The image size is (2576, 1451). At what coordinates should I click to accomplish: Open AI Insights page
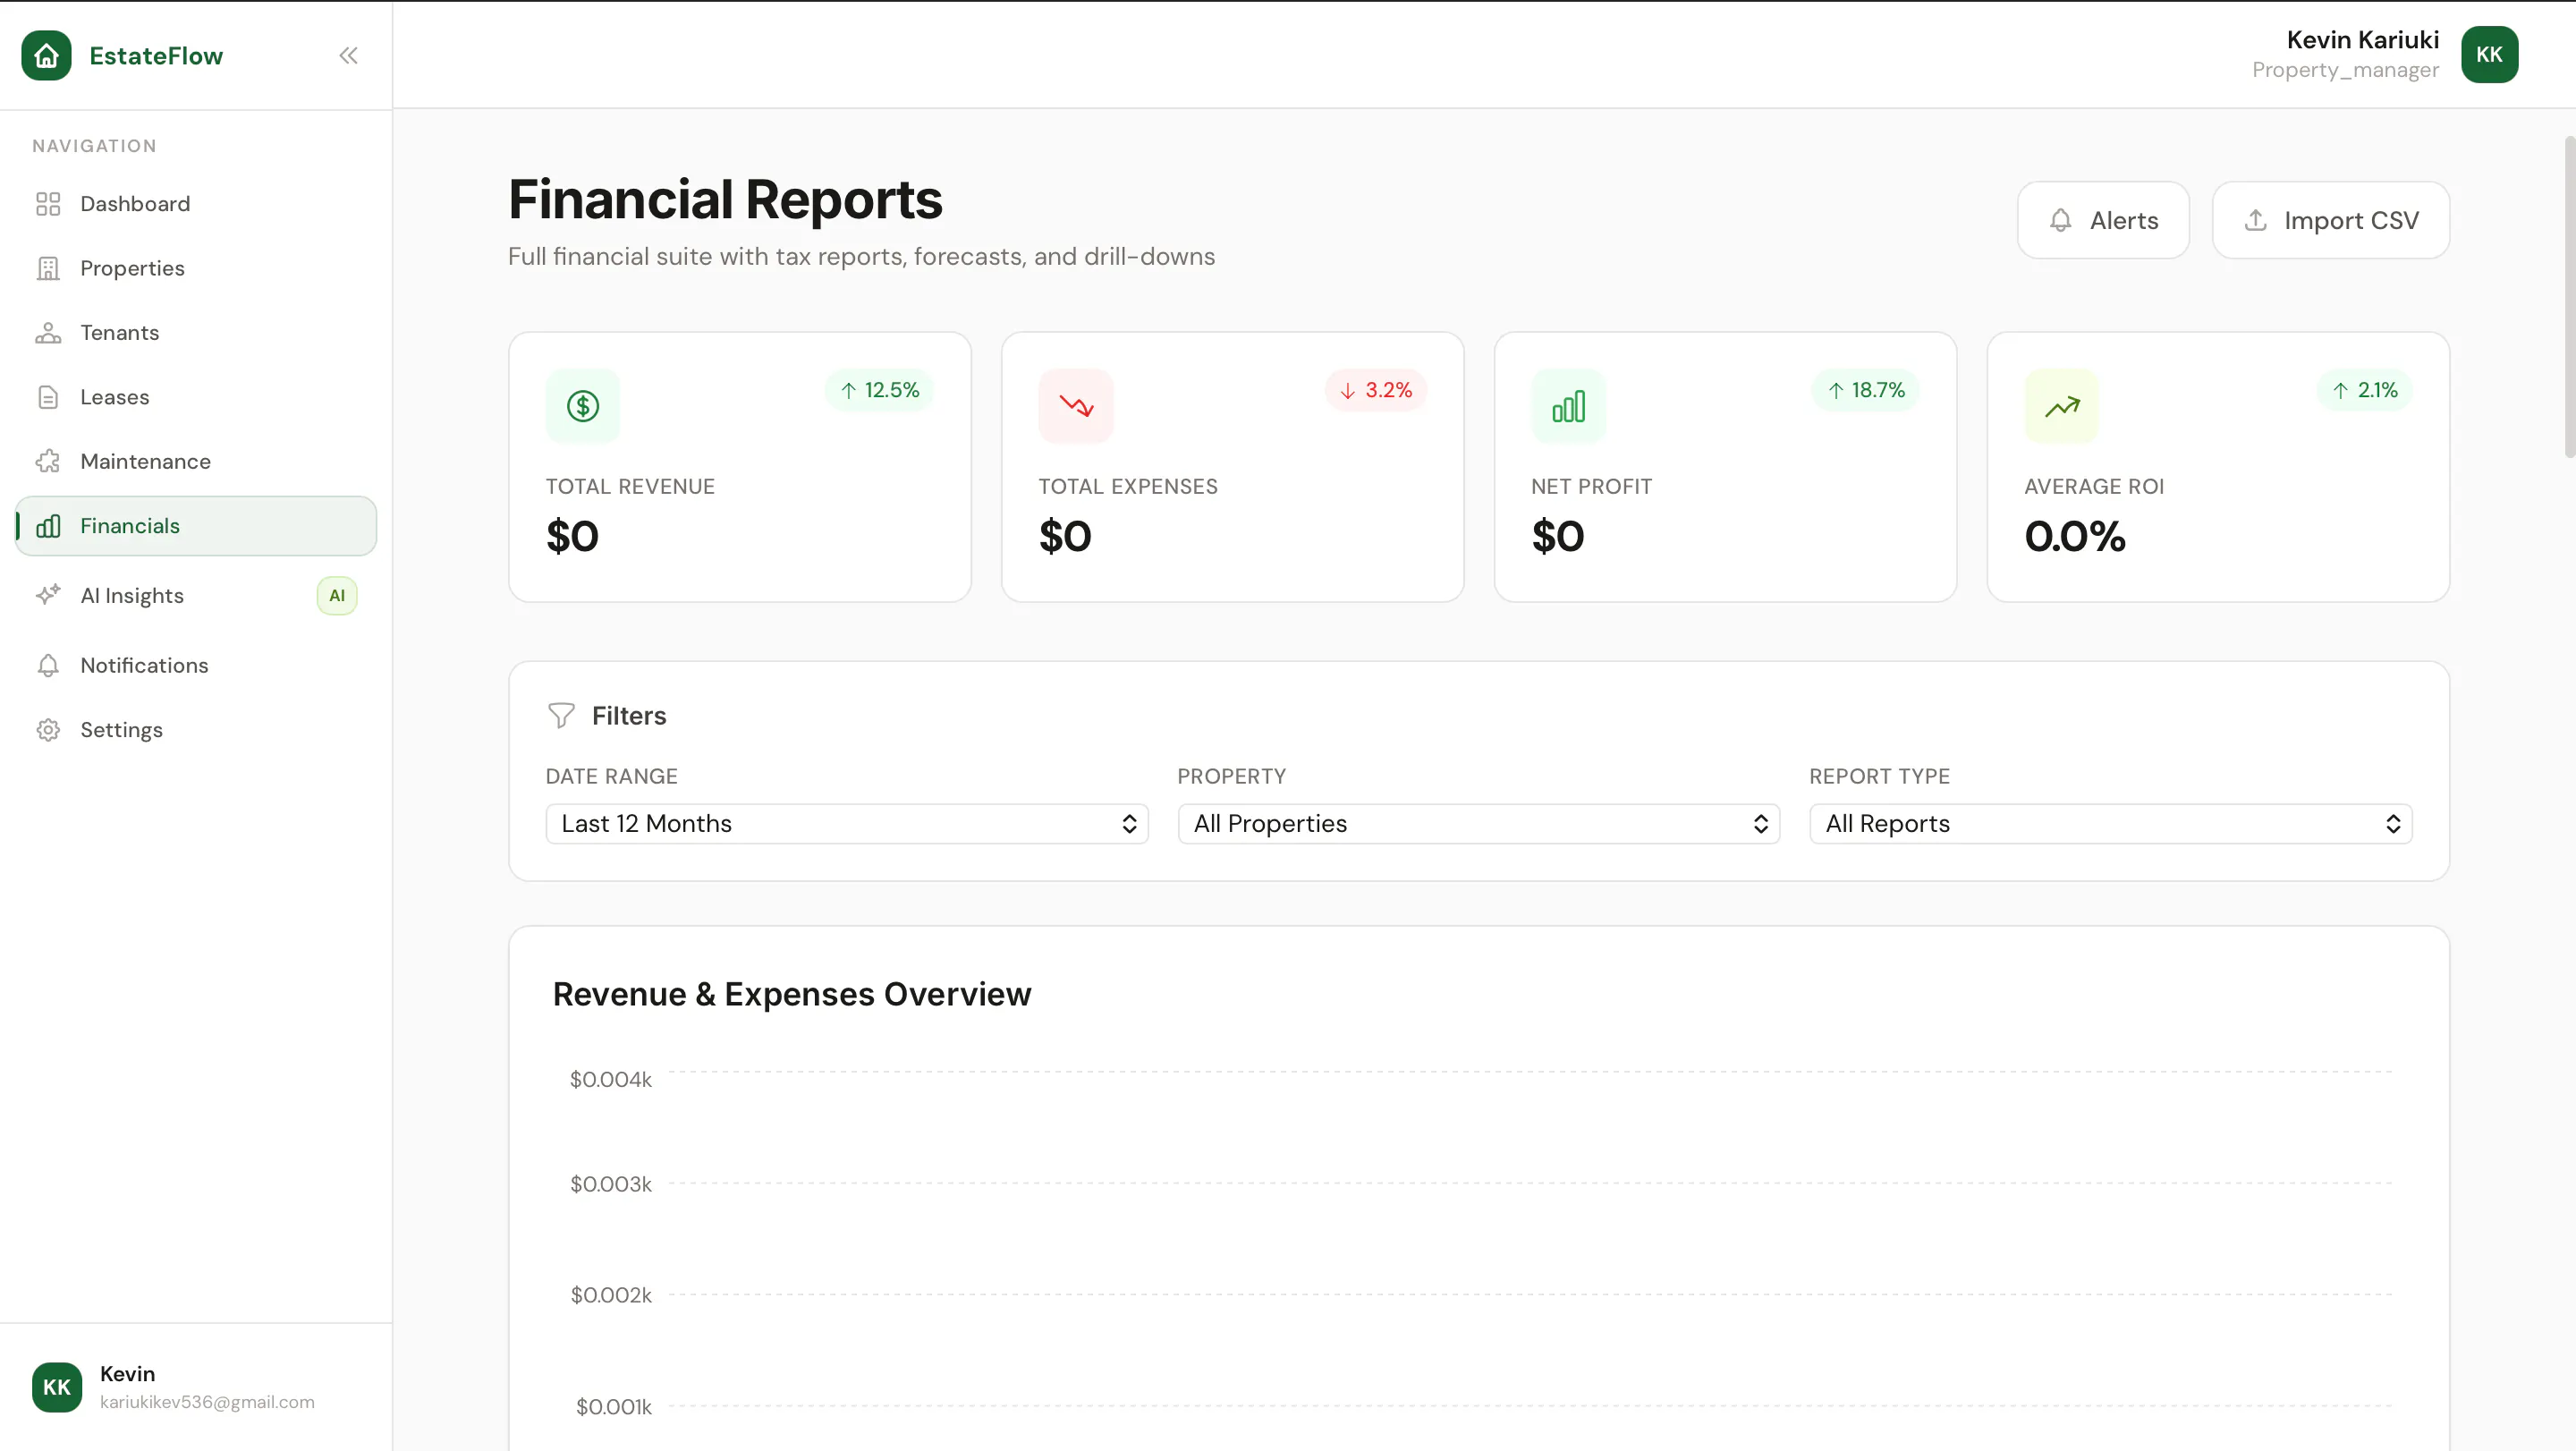pos(196,595)
